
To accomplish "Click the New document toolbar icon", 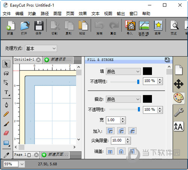I will click(x=11, y=26).
